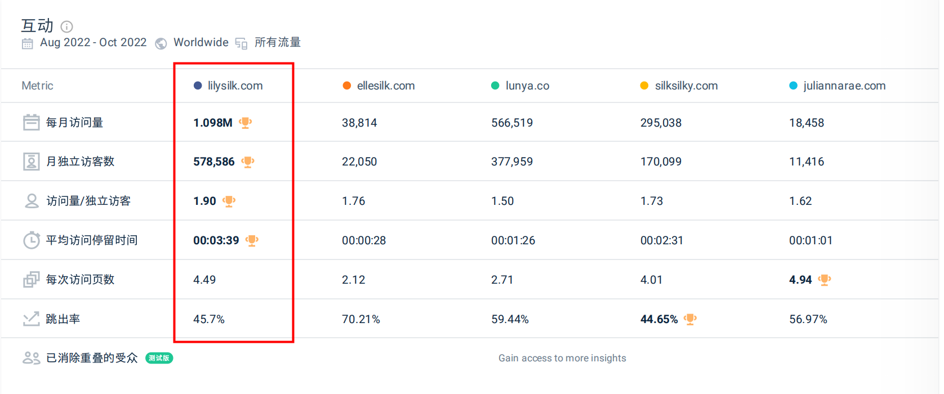This screenshot has width=944, height=394.
Task: Click the 00:02:31 duration value
Action: [662, 240]
